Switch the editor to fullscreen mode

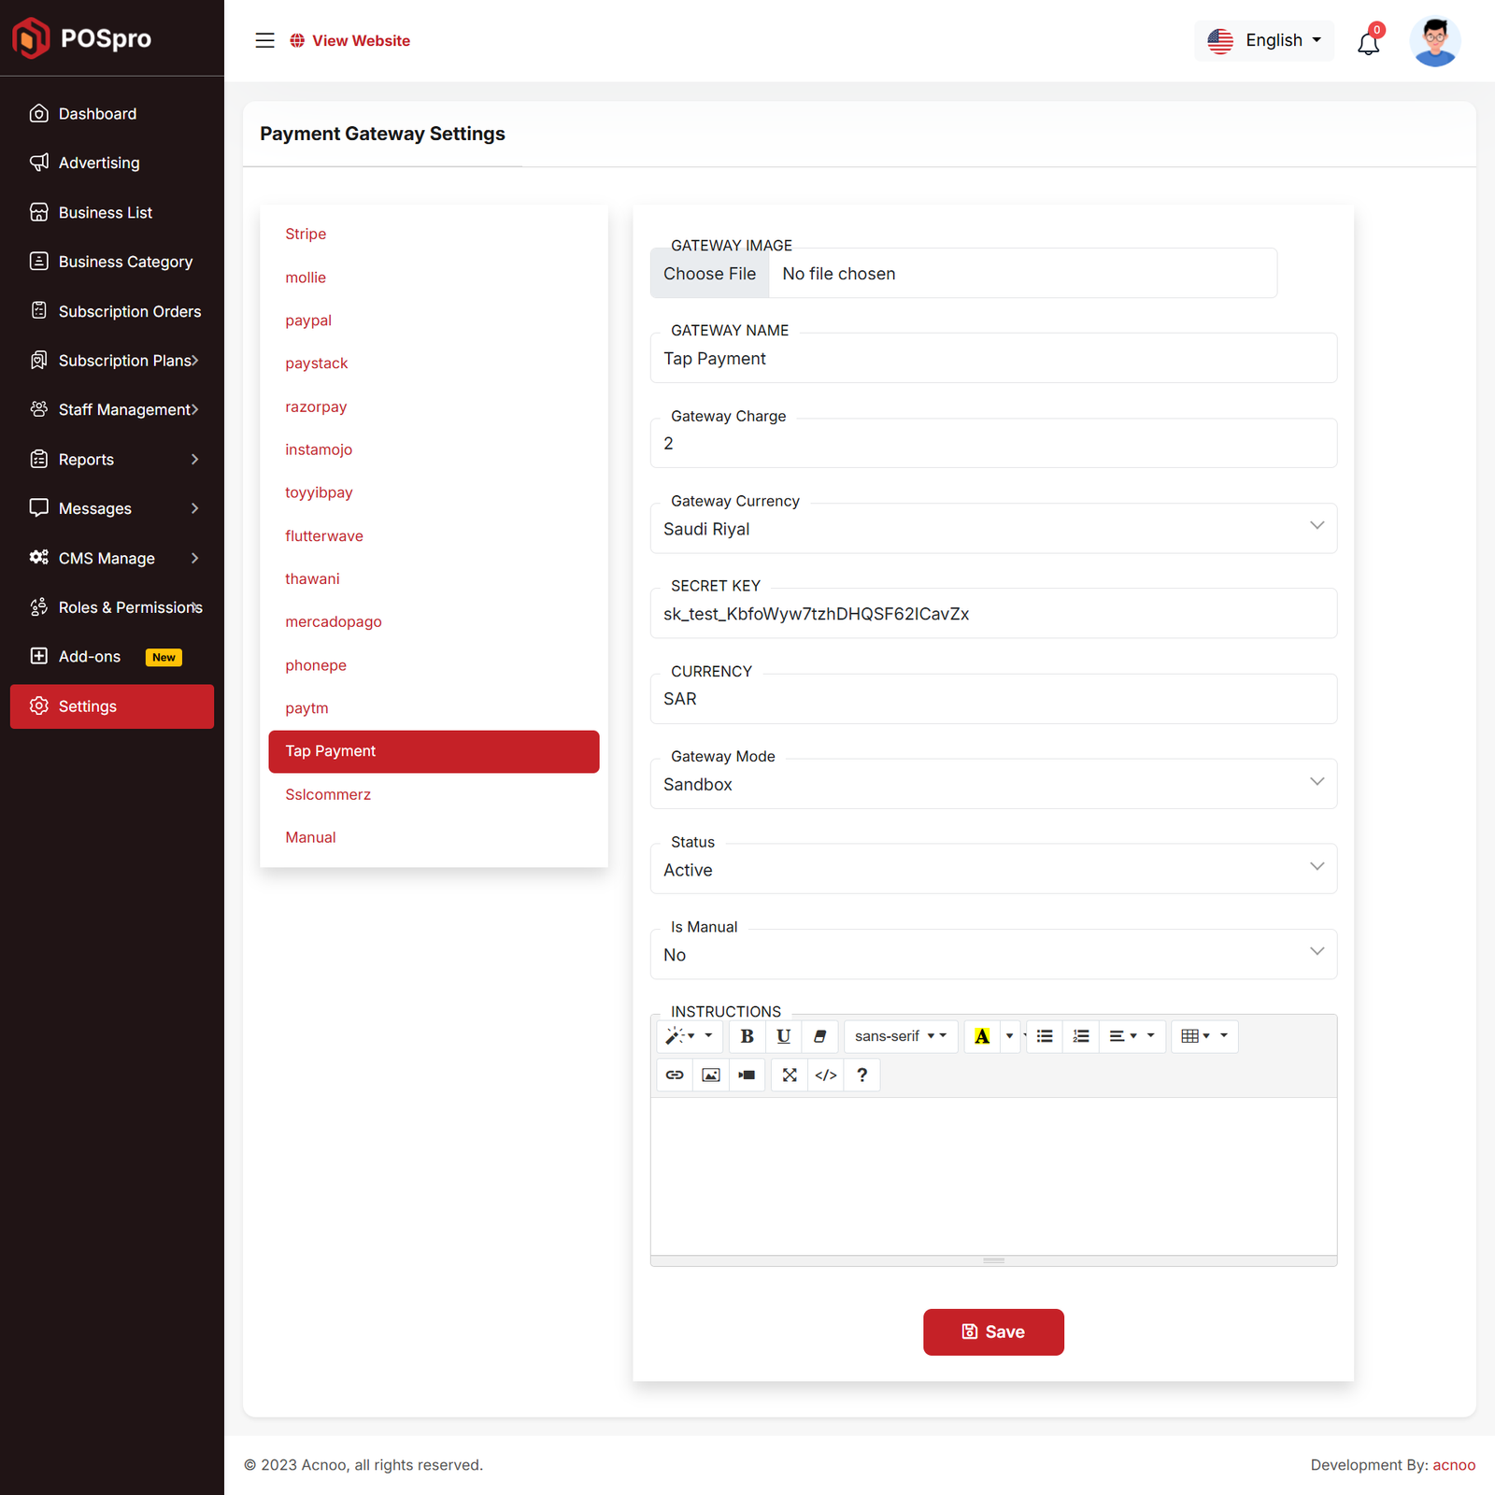click(x=790, y=1075)
